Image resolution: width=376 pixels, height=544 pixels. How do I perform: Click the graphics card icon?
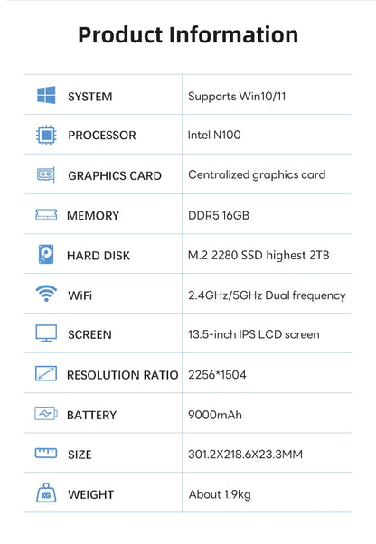[x=46, y=174]
